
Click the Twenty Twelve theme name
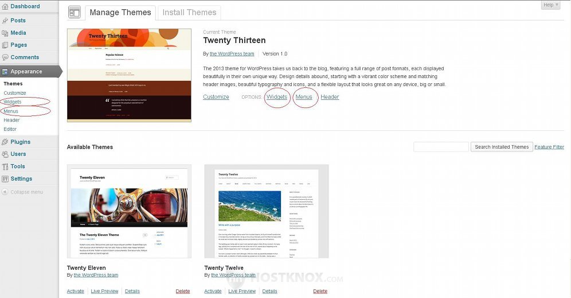[x=224, y=268]
